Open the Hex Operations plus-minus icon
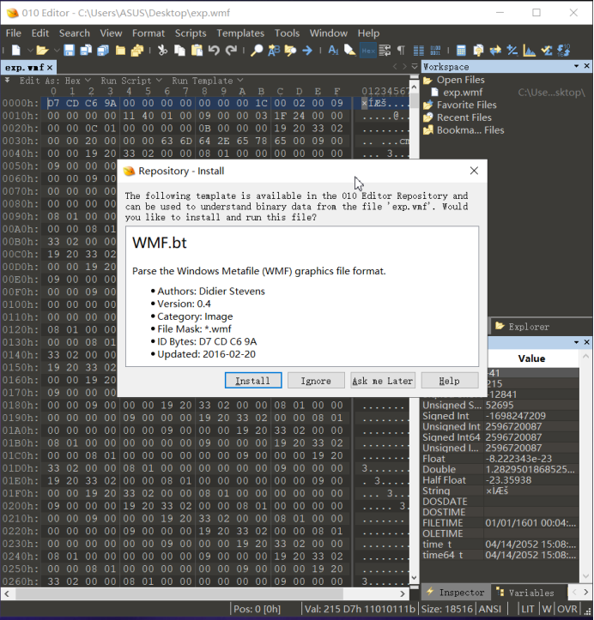Viewport: 594px width, 620px height. click(x=512, y=51)
